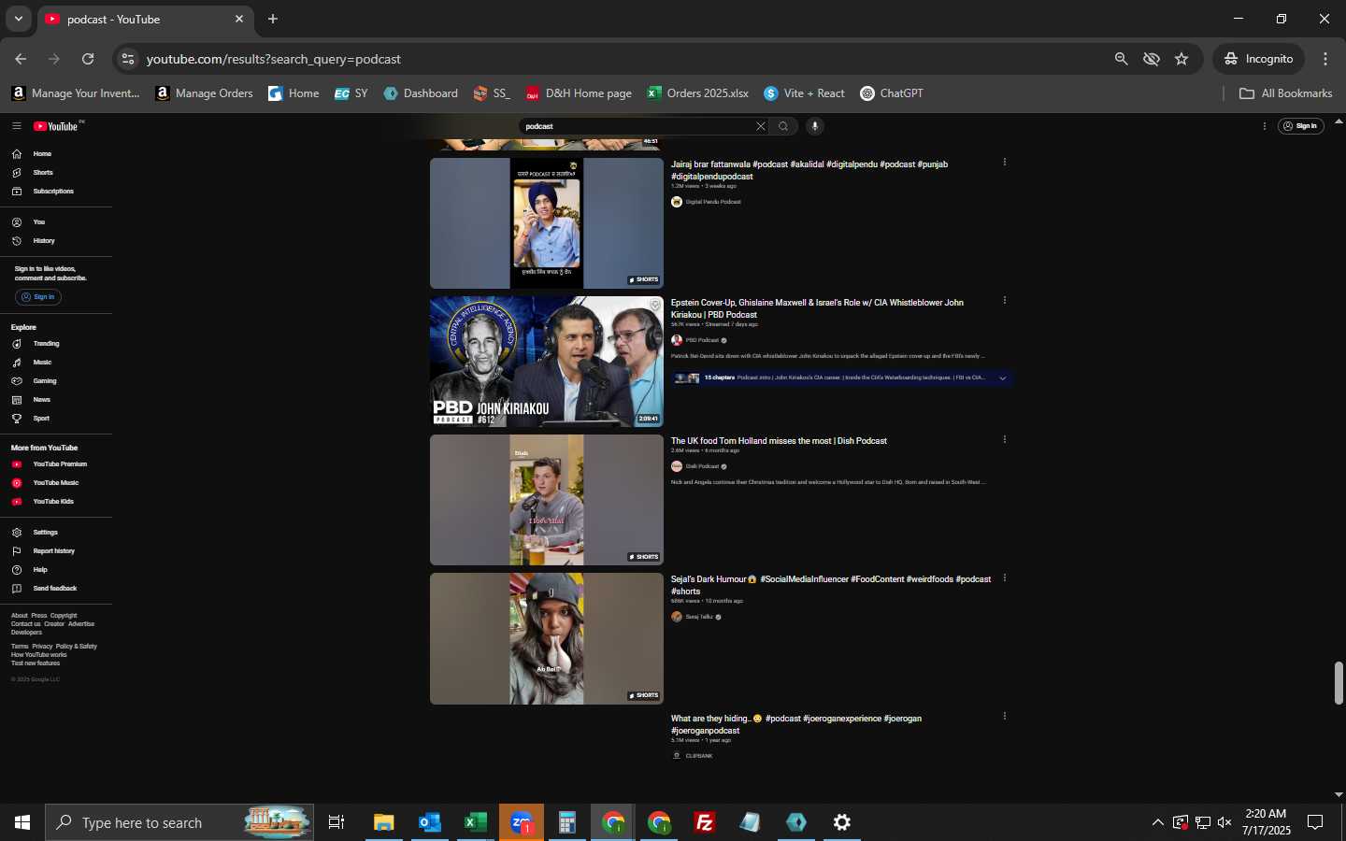Open Chrome tab search dropdown arrow
The image size is (1346, 841).
click(x=18, y=19)
